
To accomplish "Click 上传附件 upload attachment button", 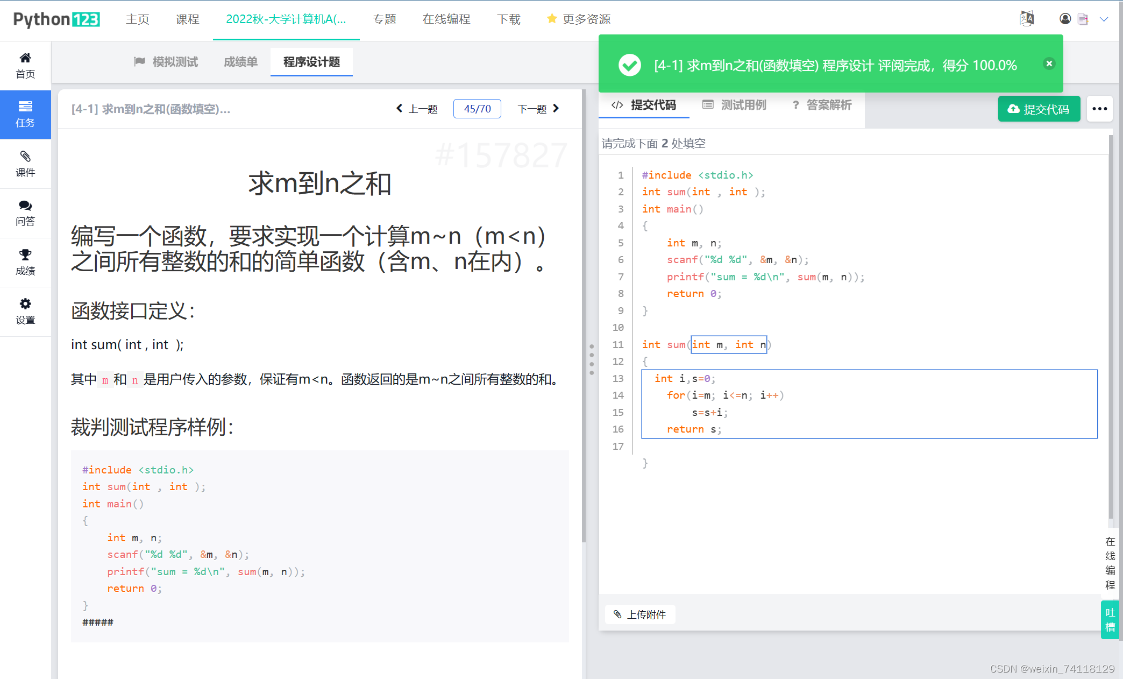I will [x=640, y=614].
